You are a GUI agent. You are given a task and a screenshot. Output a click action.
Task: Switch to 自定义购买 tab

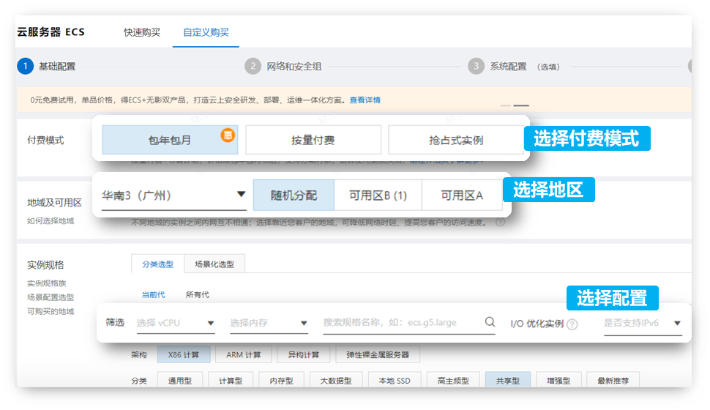click(x=206, y=32)
